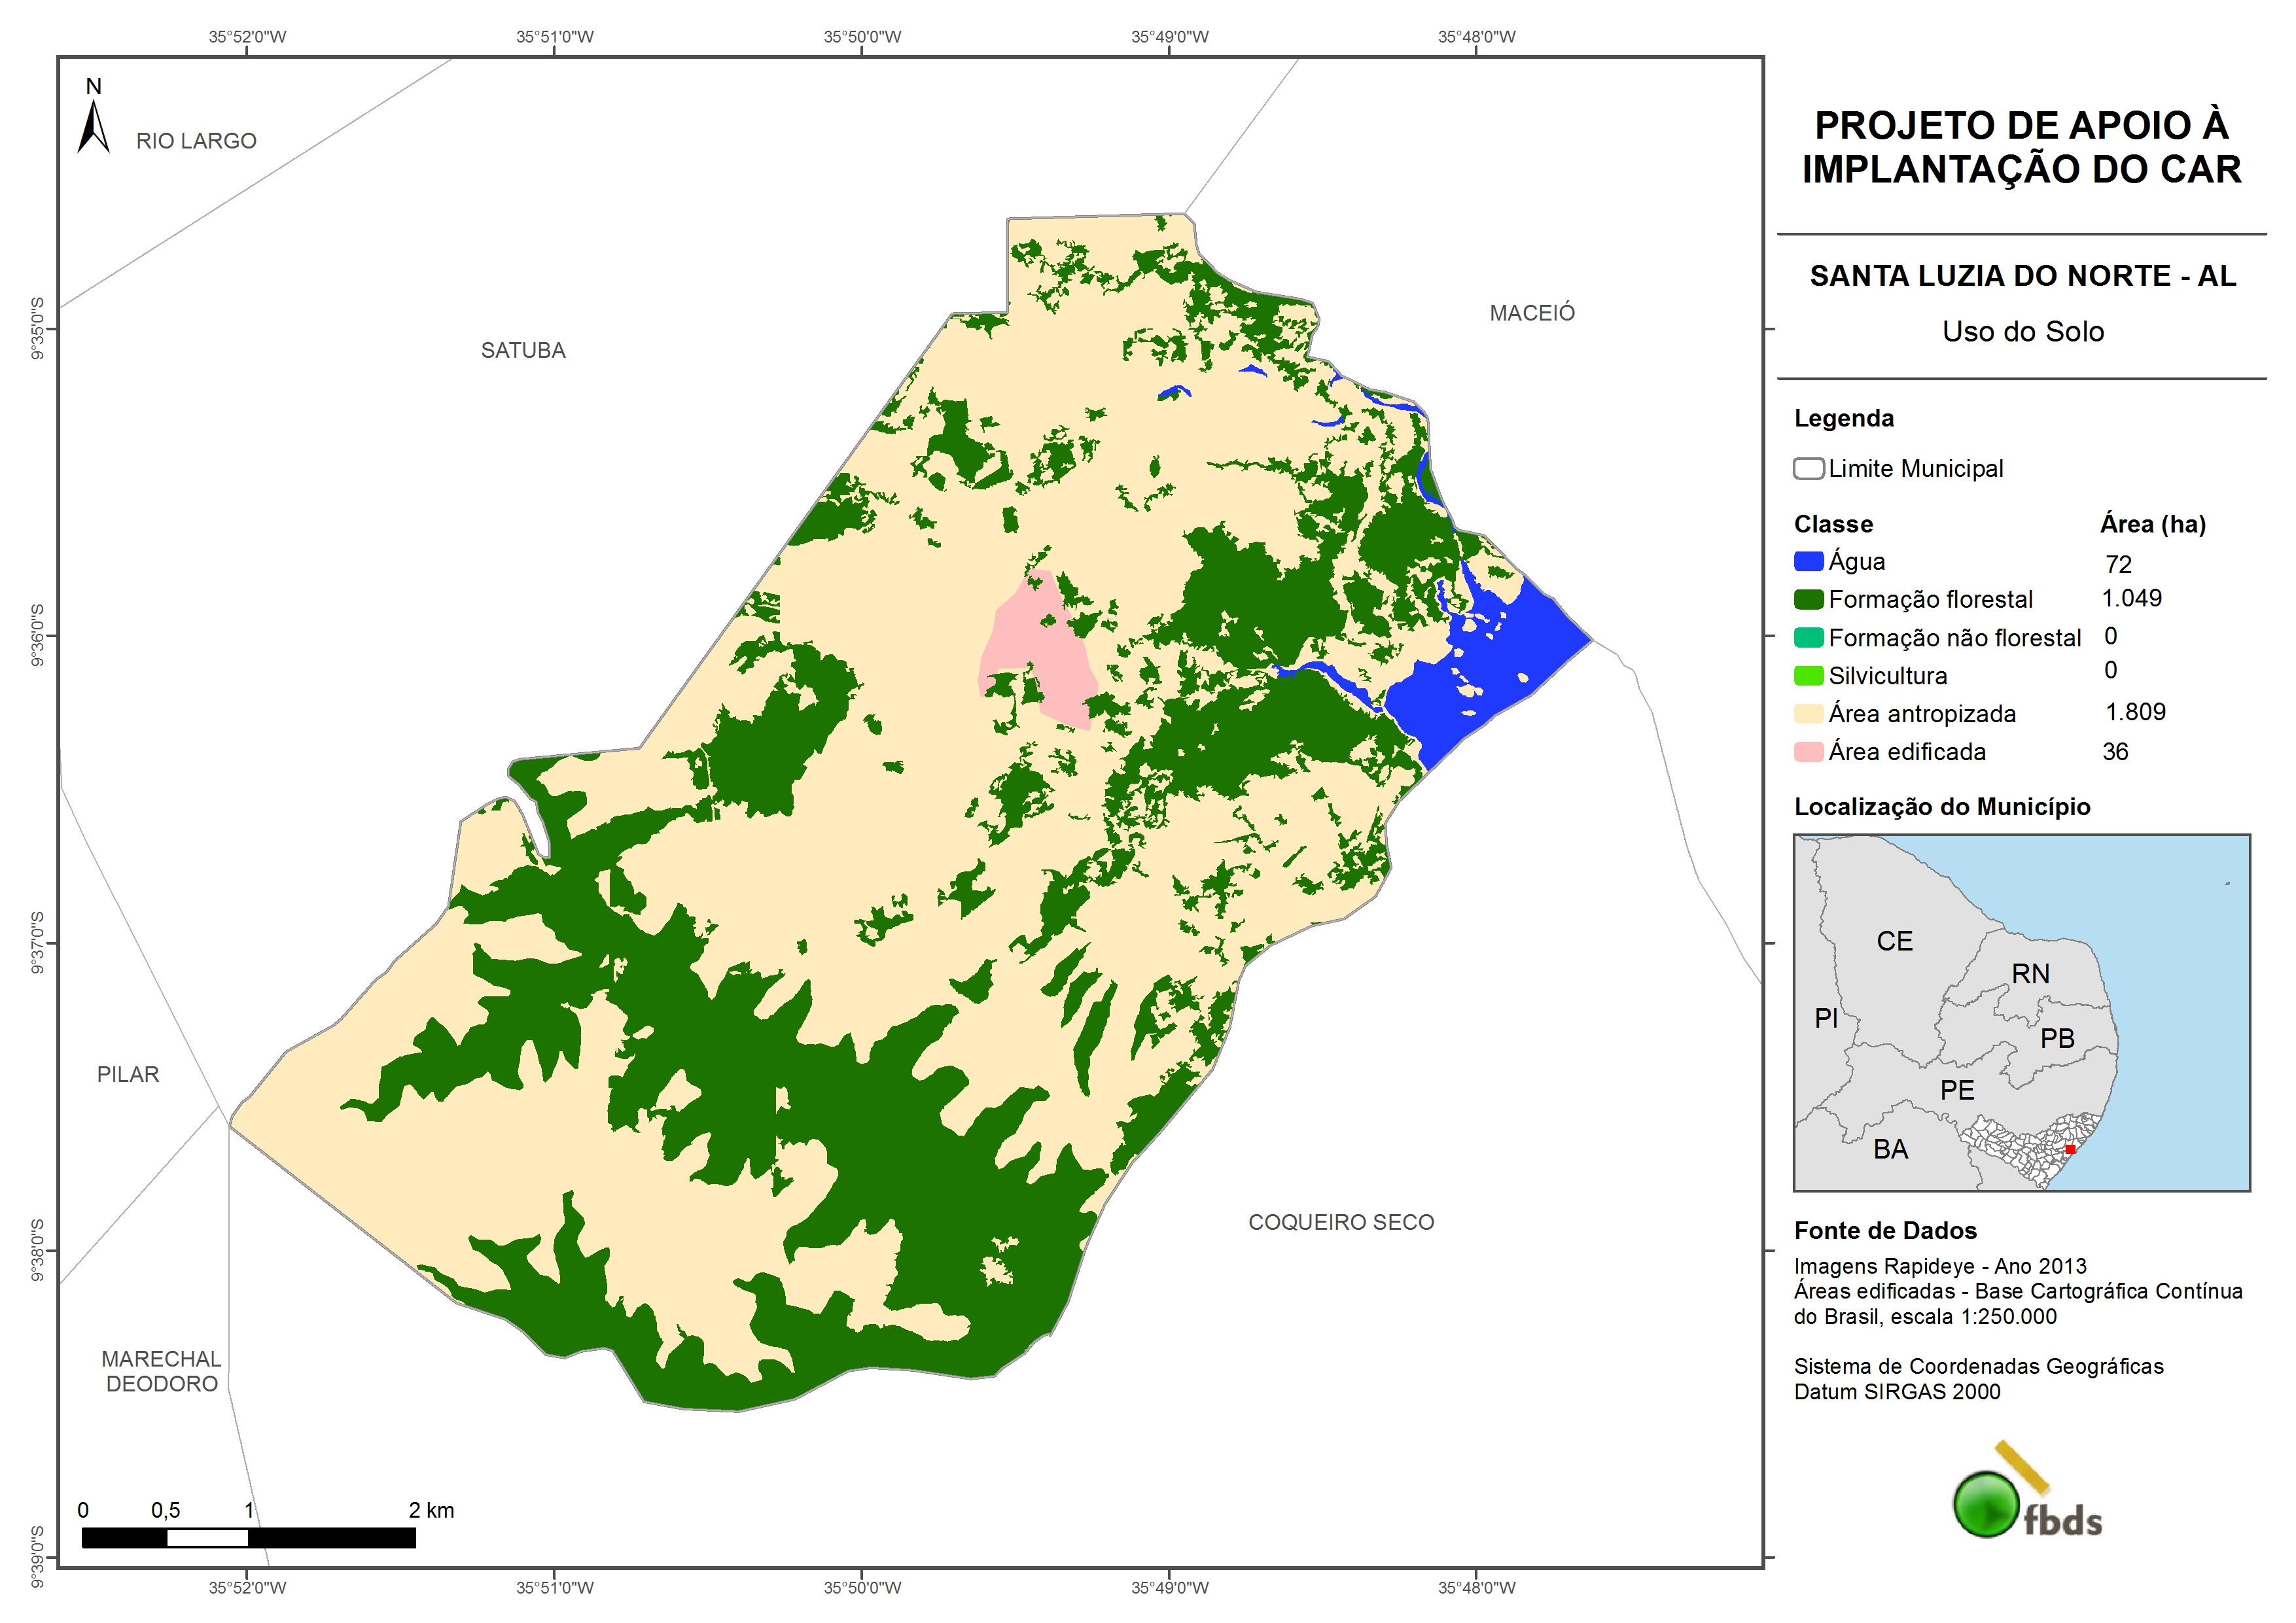Click the scale bar graphic
The width and height of the screenshot is (2296, 1623).
tap(248, 1538)
